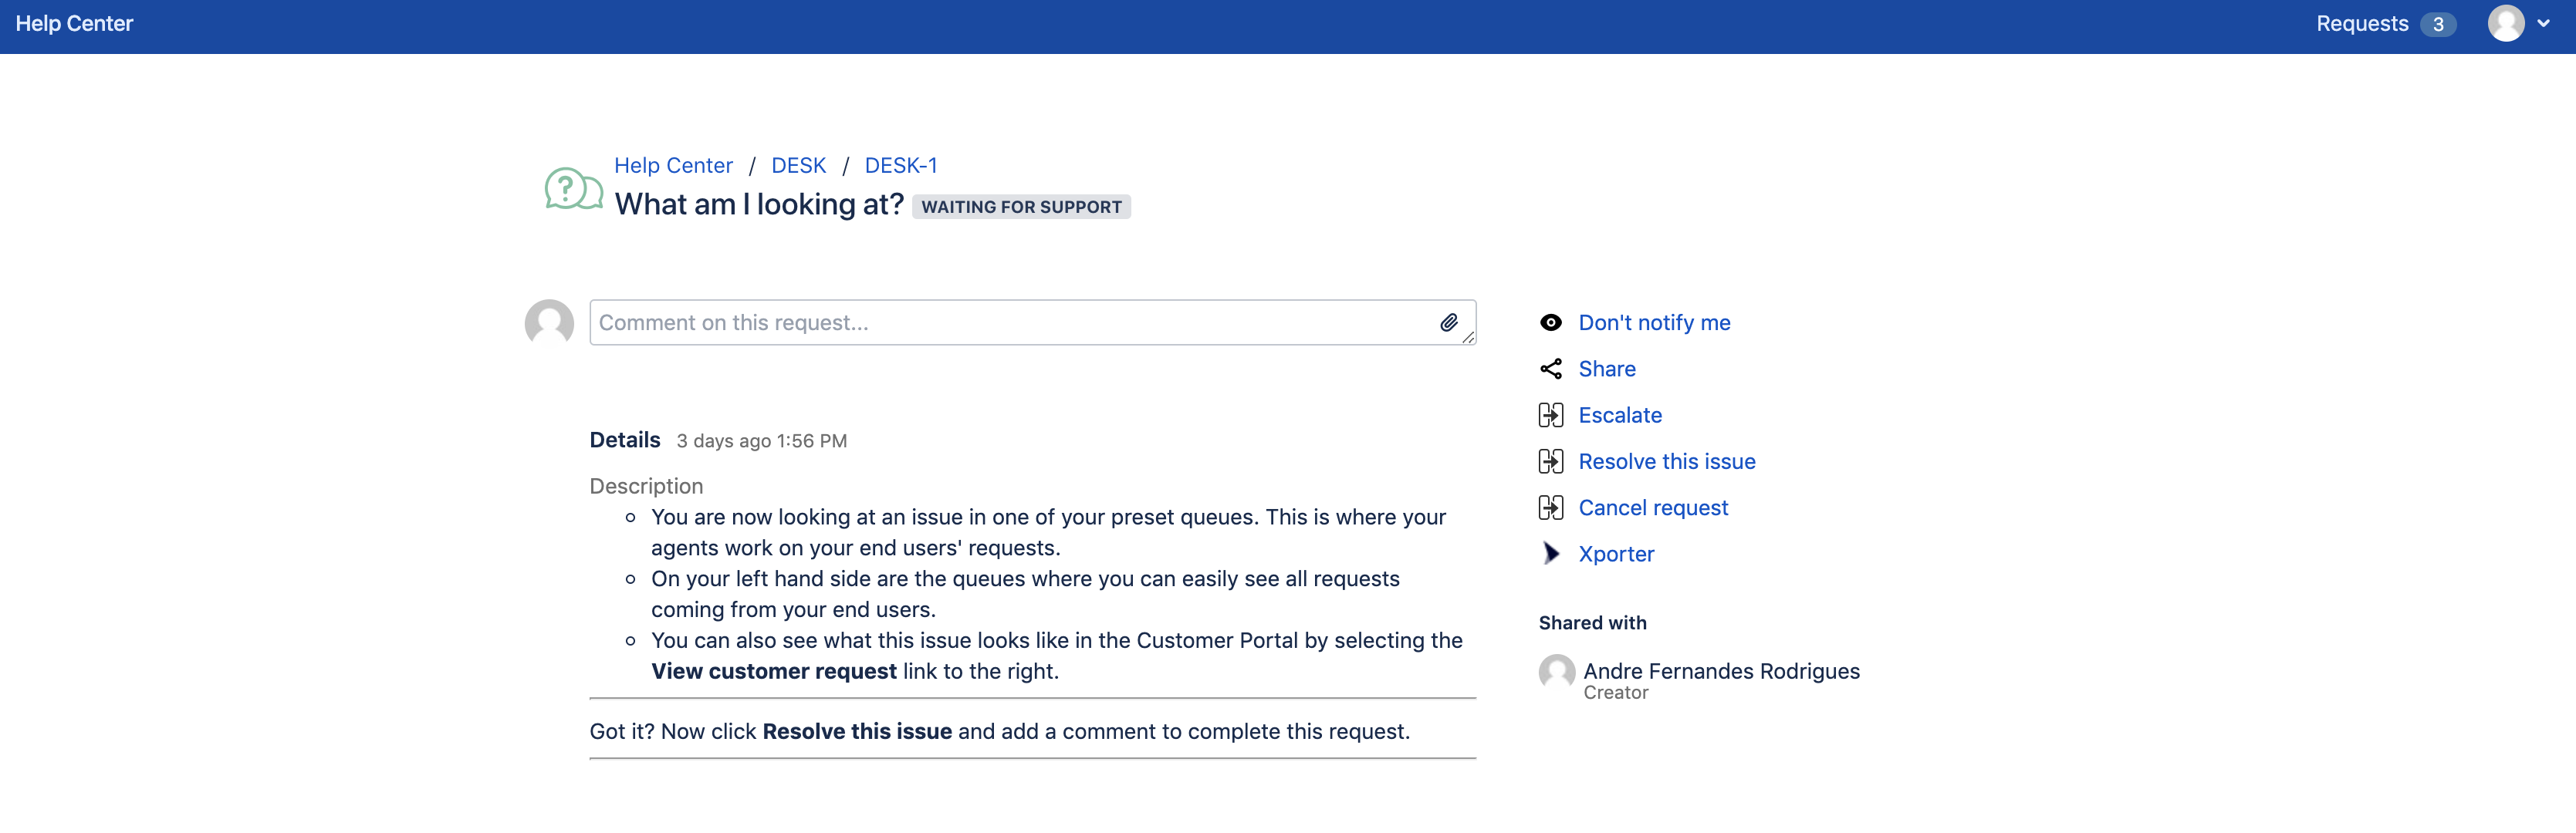Screen dimensions: 2576x833
Task: Click the commenter avatar beside comment box
Action: (549, 323)
